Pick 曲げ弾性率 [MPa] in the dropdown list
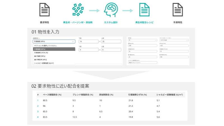 (41, 60)
